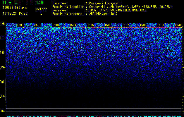Click observer name Masayuki Kobayashi

point(105,3)
